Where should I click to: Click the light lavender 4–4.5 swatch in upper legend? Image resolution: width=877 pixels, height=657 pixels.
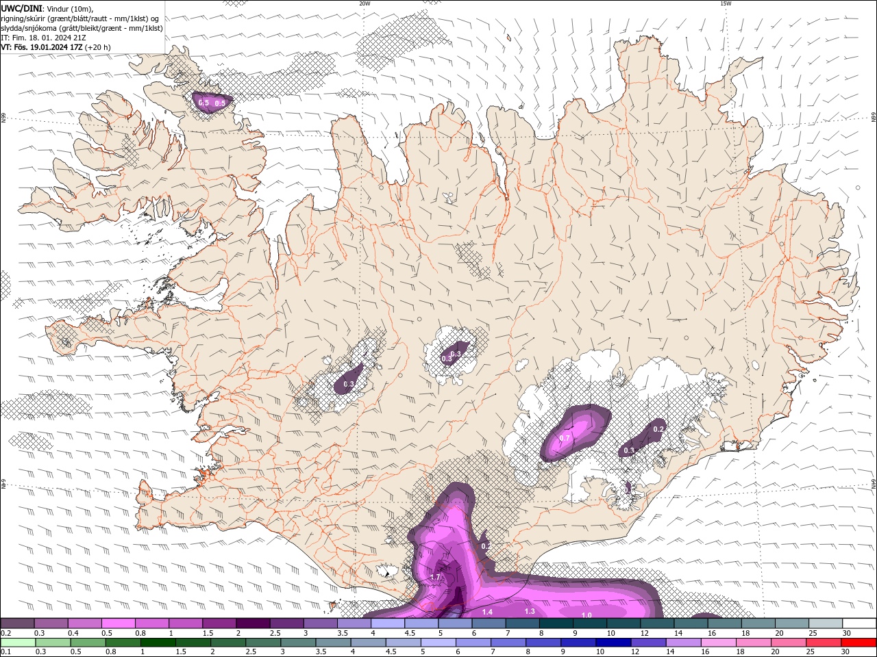tap(388, 623)
